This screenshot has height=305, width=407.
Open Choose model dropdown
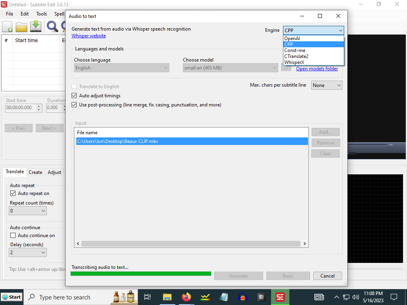230,68
